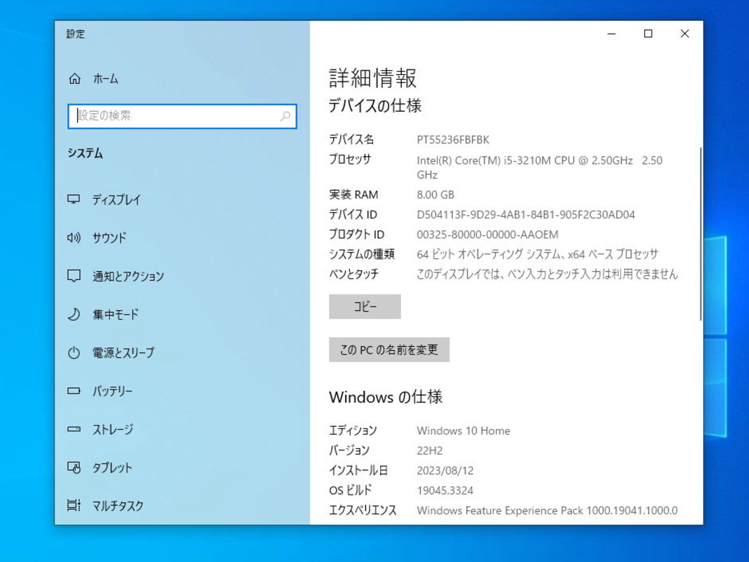
Task: Click device ID D504113F-9D29-4AB1-84B1-905F2C30AD04
Action: coord(526,215)
